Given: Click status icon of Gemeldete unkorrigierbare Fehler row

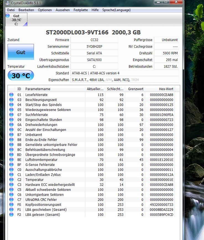Looking at the screenshot, I should tap(11, 145).
